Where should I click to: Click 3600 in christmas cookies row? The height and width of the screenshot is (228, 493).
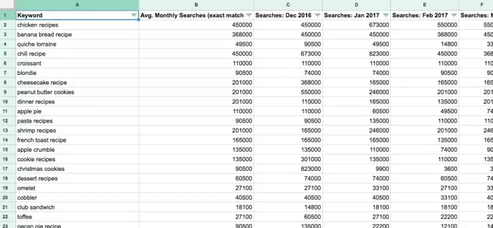tap(425, 168)
